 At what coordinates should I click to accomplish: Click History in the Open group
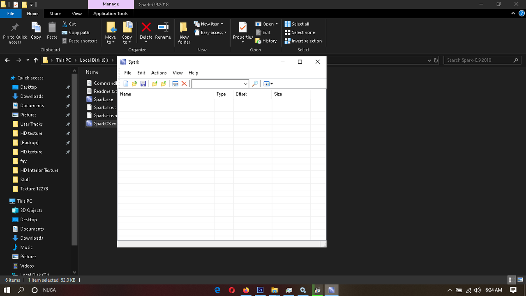pyautogui.click(x=266, y=41)
